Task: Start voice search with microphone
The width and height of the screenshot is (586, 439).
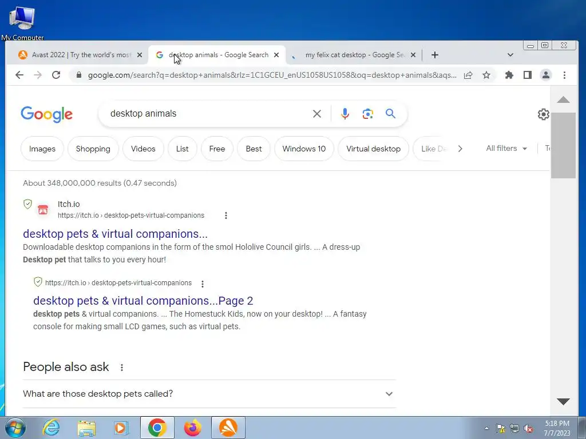Action: tap(345, 114)
